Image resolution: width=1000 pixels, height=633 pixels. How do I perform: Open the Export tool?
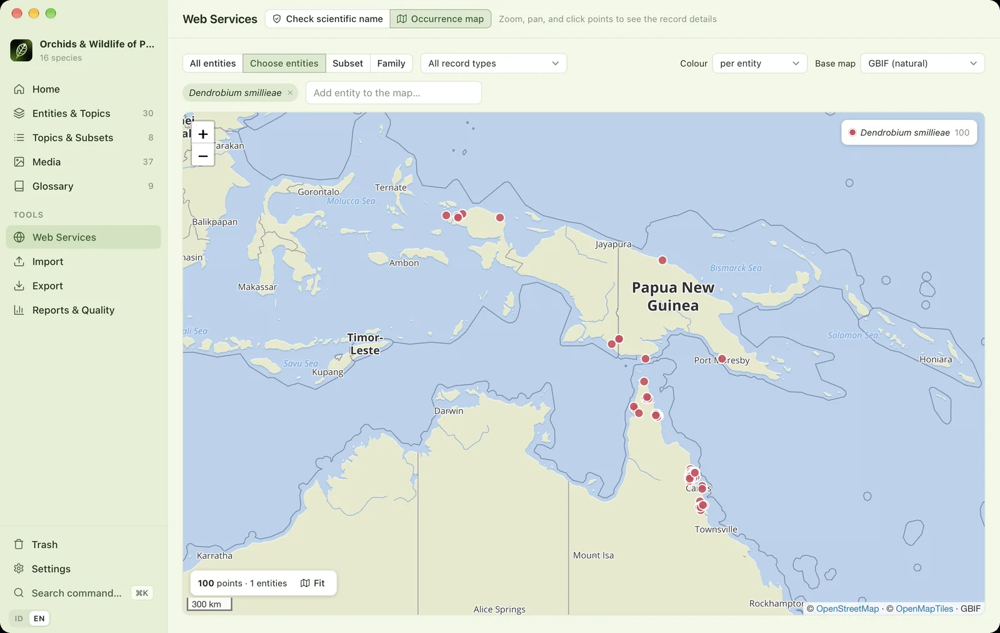click(x=84, y=286)
